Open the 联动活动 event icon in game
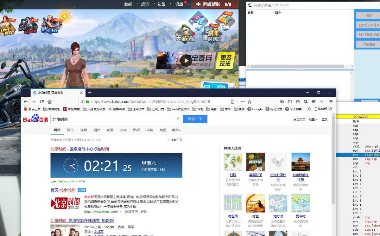This screenshot has height=236, width=380. [x=28, y=25]
